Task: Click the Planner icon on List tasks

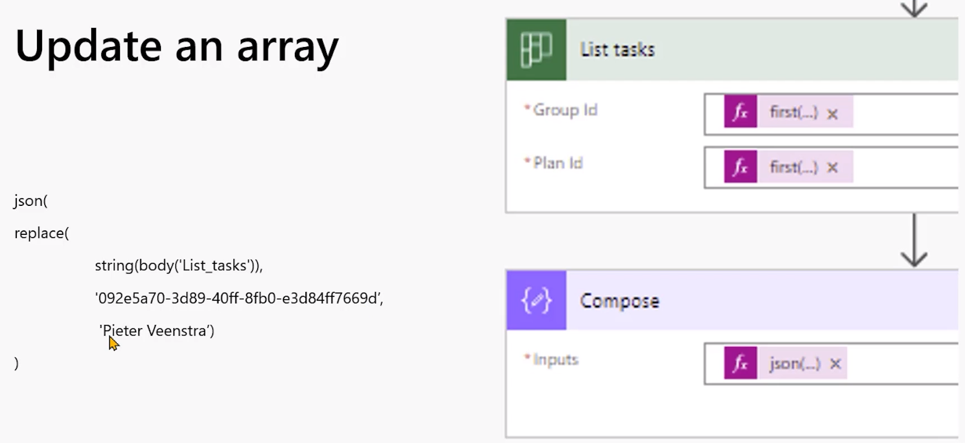Action: coord(536,50)
